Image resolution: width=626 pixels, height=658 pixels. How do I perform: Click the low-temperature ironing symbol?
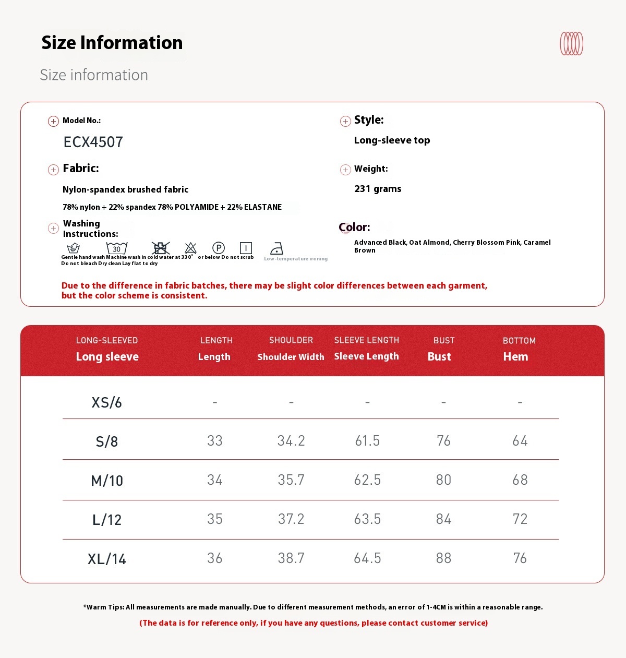point(277,248)
